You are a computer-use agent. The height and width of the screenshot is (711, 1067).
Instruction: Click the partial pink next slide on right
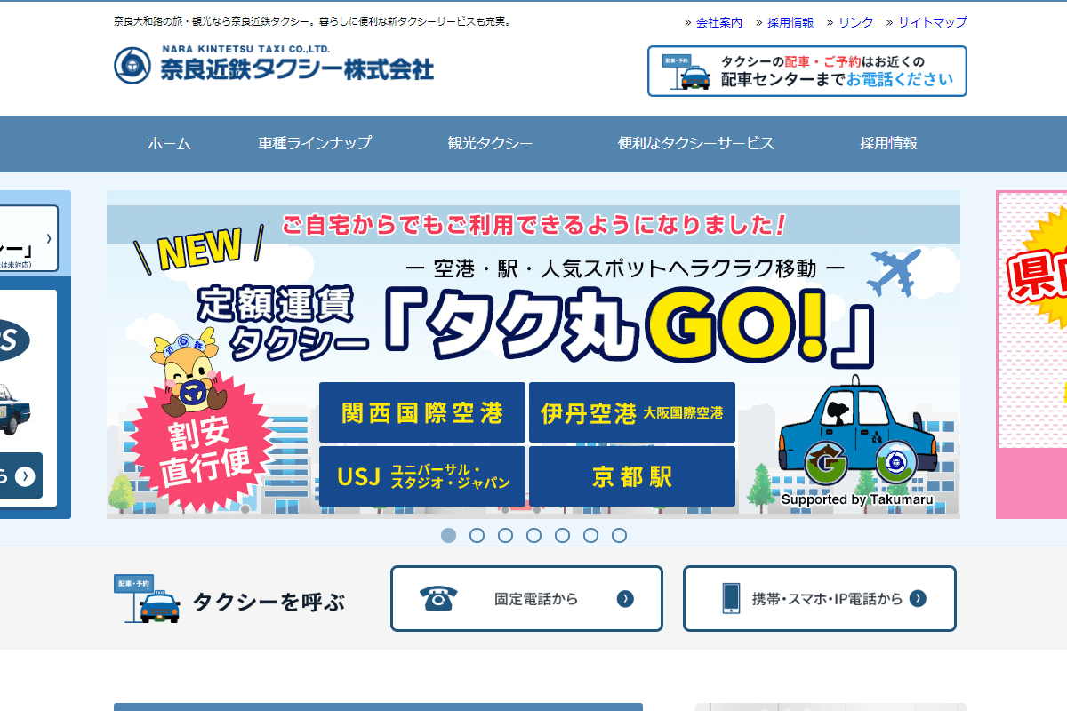(1031, 354)
